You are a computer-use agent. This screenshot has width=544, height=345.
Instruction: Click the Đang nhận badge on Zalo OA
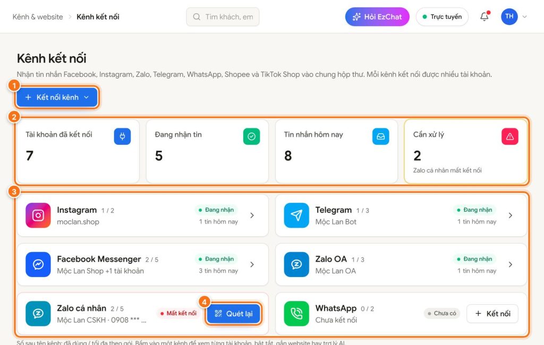point(474,259)
